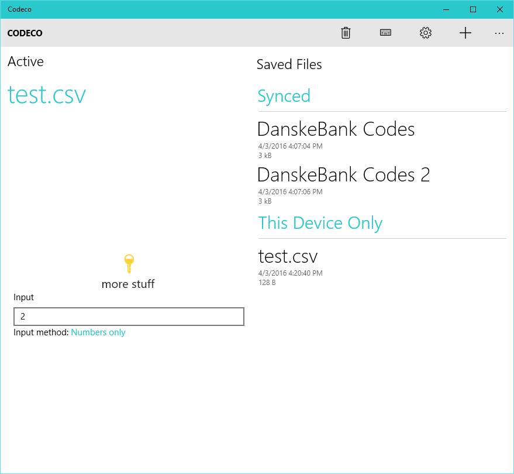Open settings via the gear icon
This screenshot has height=474, width=514.
(x=426, y=33)
